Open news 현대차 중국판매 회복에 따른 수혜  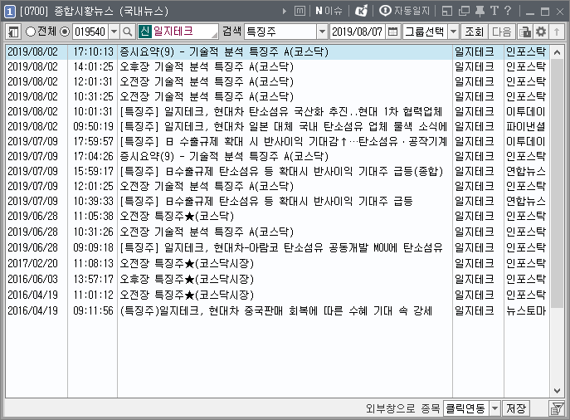point(277,311)
